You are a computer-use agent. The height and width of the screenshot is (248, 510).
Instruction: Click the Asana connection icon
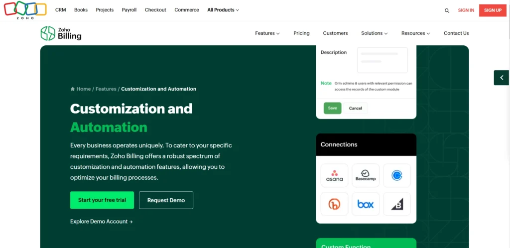[x=334, y=176]
